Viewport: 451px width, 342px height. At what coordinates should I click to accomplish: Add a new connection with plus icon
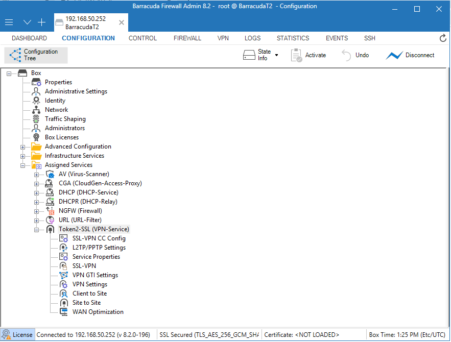coord(42,22)
